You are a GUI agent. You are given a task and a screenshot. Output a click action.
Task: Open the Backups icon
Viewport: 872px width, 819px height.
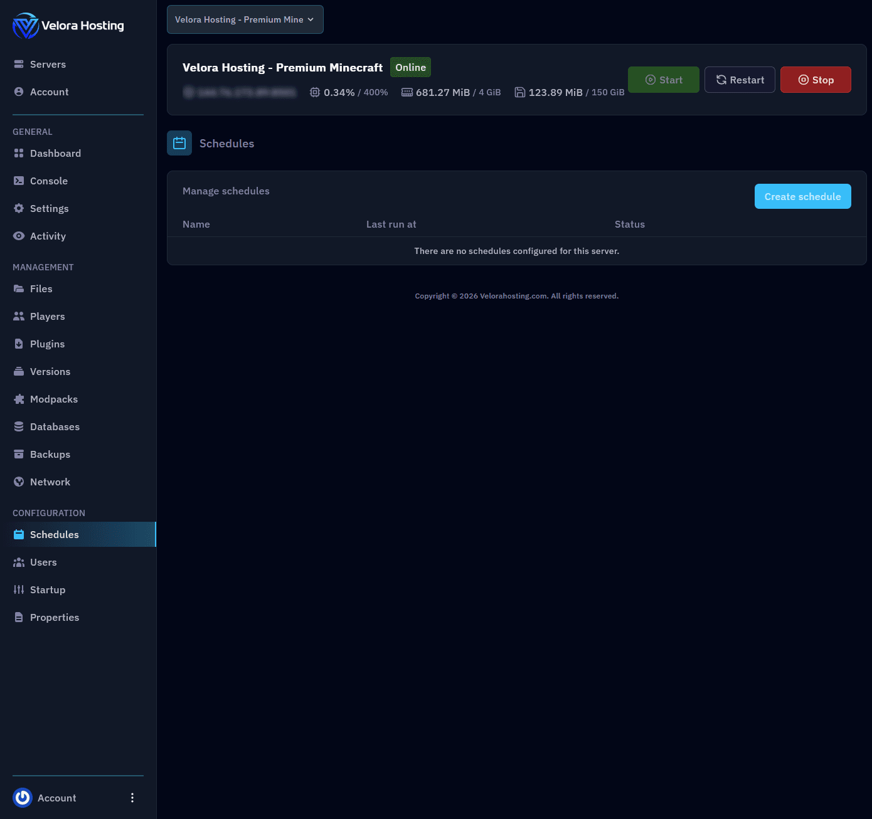(x=19, y=454)
